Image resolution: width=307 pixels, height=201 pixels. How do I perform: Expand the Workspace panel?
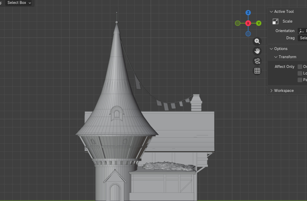click(271, 91)
